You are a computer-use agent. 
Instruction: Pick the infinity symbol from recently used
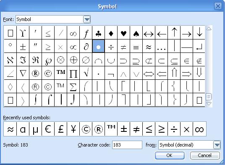coord(199,129)
